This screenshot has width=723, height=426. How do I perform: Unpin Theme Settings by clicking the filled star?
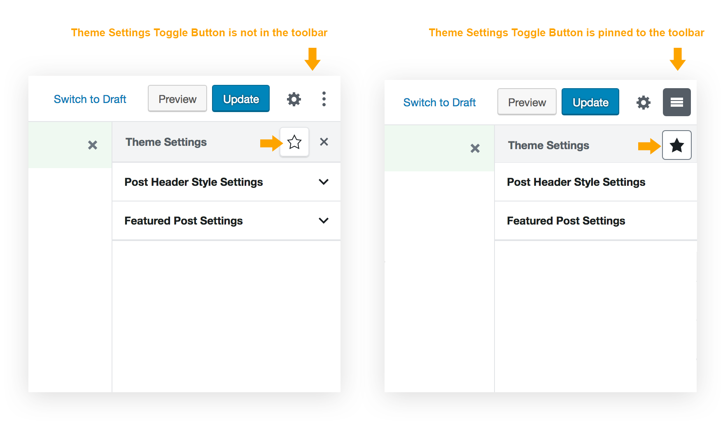pyautogui.click(x=676, y=145)
